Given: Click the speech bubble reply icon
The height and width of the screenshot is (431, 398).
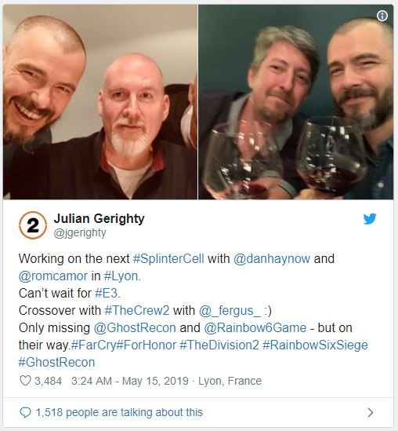Looking at the screenshot, I should point(25,412).
